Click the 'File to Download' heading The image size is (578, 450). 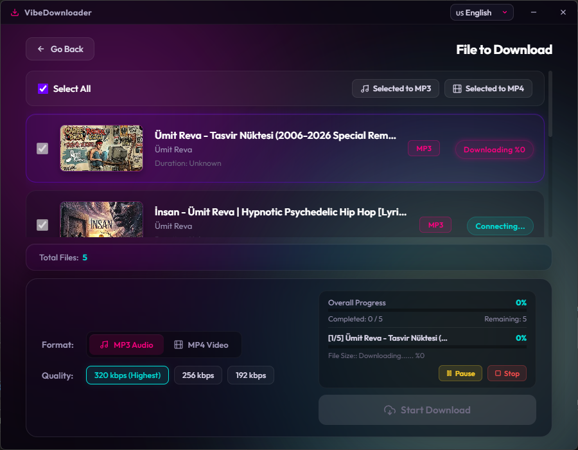tap(504, 50)
